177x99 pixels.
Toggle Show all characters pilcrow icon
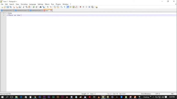64,7
